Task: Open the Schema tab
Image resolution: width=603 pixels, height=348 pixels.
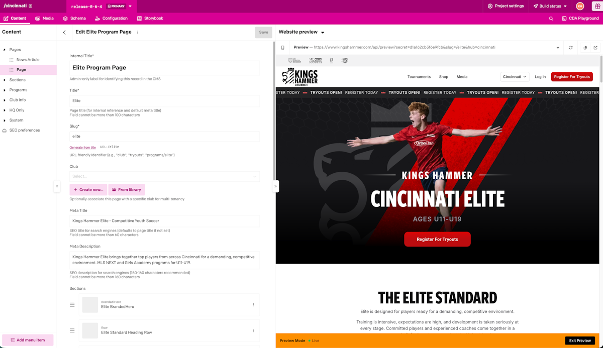Action: pyautogui.click(x=74, y=19)
